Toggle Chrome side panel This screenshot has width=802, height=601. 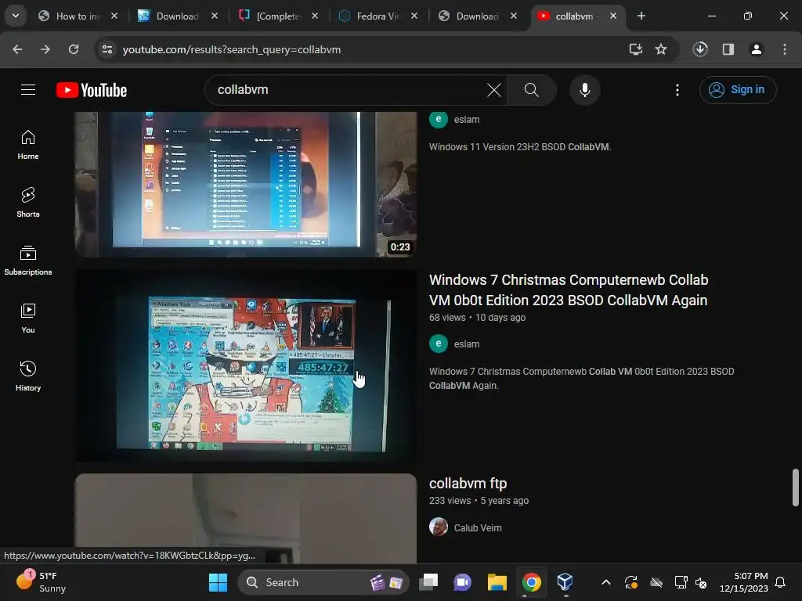(728, 49)
